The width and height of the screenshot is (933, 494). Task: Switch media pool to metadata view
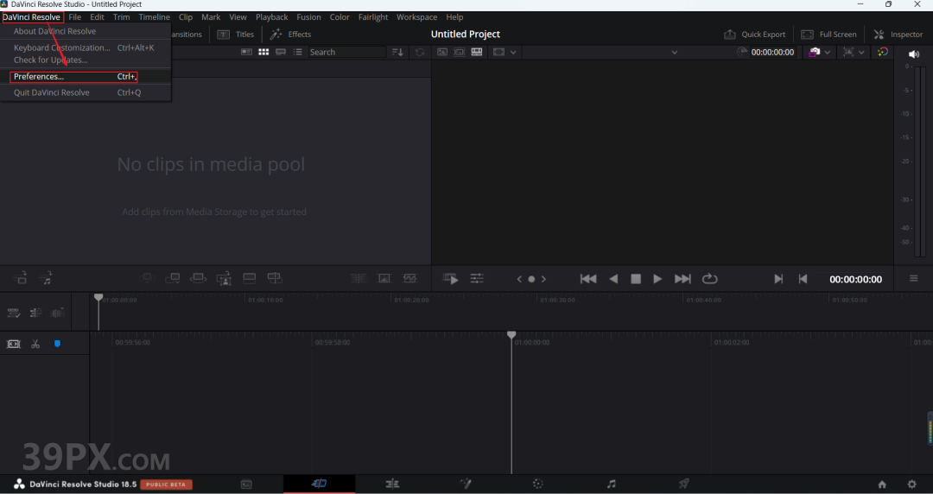[x=246, y=53]
